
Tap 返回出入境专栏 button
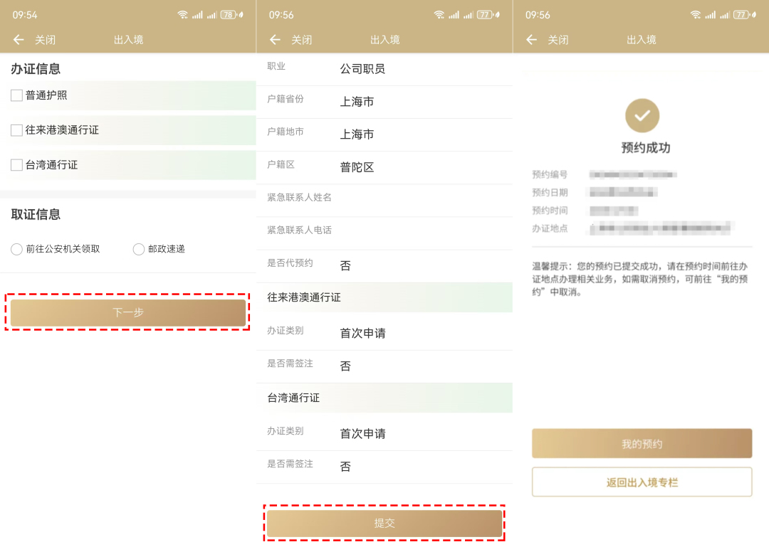pyautogui.click(x=642, y=482)
